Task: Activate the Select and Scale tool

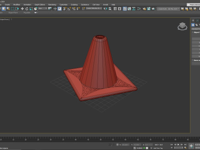Action: (31, 9)
